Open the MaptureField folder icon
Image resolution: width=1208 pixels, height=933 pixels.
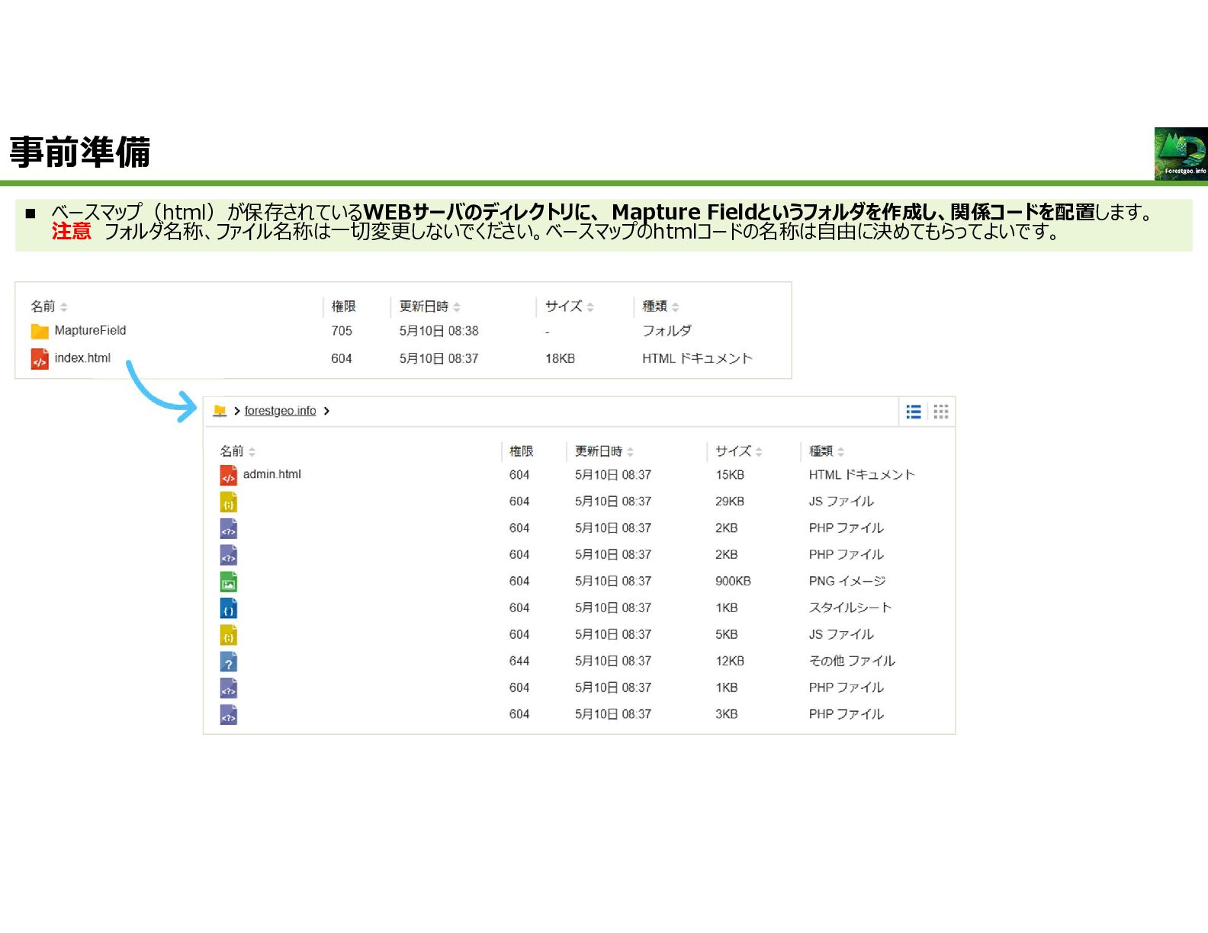tap(40, 331)
